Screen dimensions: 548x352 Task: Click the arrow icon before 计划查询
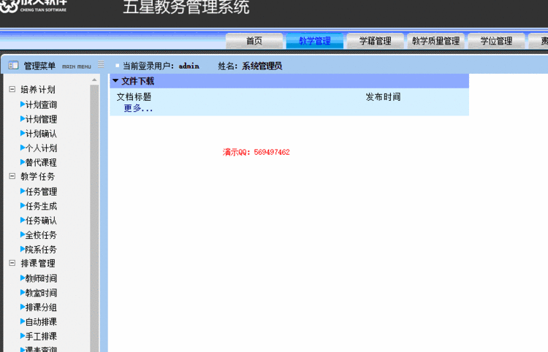click(x=23, y=104)
